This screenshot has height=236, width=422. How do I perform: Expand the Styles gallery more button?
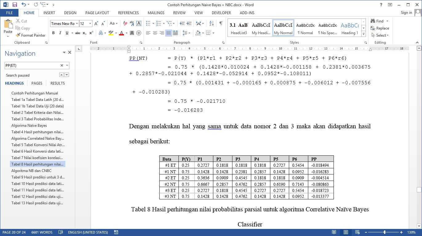click(x=363, y=34)
